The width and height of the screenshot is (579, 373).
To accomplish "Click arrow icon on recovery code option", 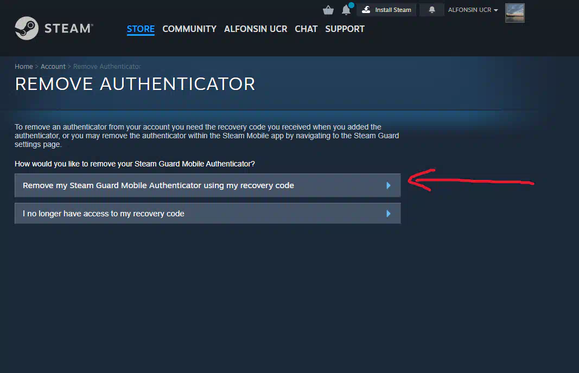I will (389, 185).
